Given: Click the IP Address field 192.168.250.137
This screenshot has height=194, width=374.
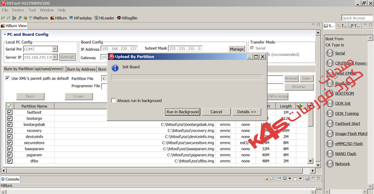Looking at the screenshot, I should (x=119, y=49).
